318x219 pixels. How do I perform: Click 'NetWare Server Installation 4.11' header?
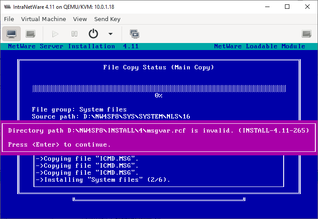point(74,46)
